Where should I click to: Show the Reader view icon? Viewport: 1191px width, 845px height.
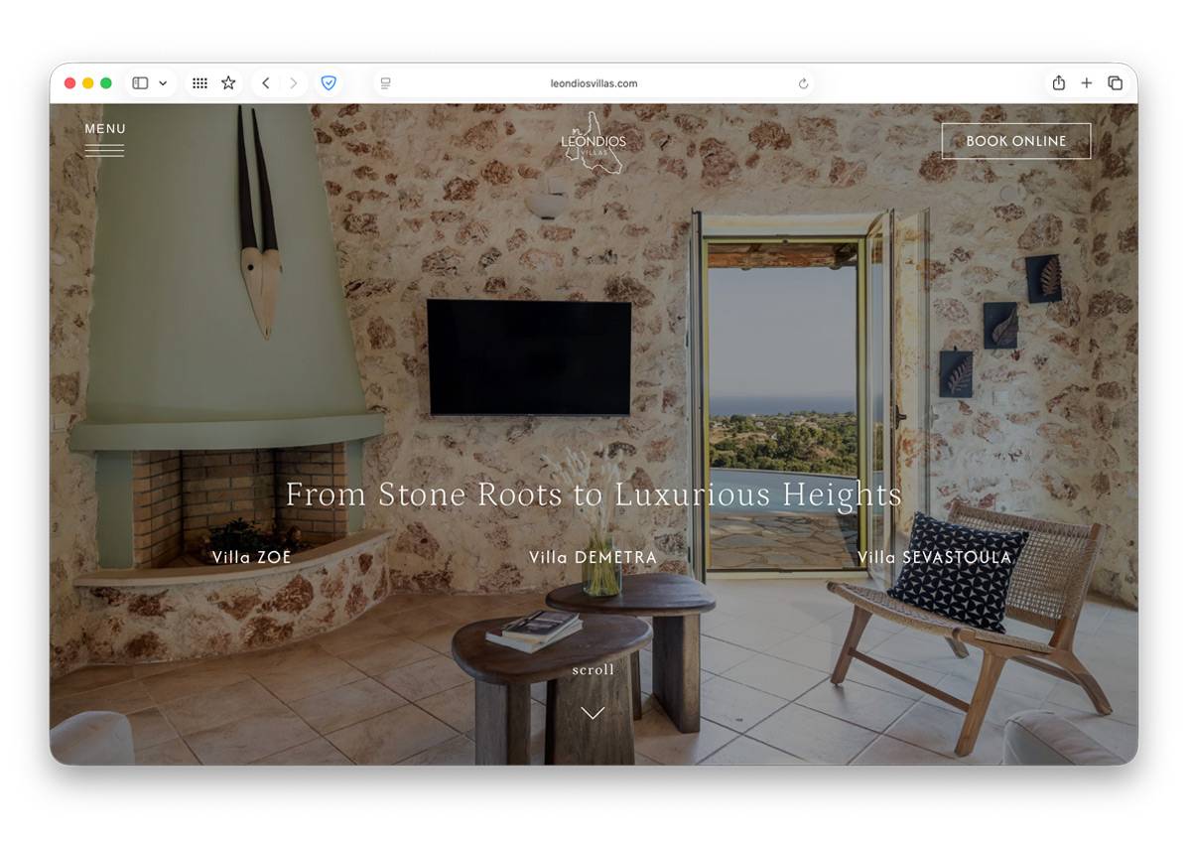tap(385, 83)
